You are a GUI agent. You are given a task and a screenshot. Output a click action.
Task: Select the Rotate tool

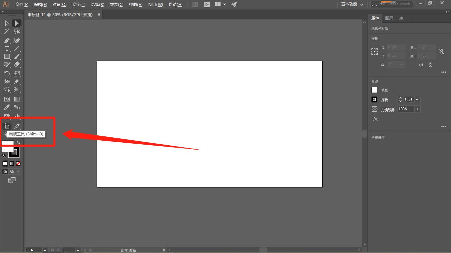pos(7,74)
